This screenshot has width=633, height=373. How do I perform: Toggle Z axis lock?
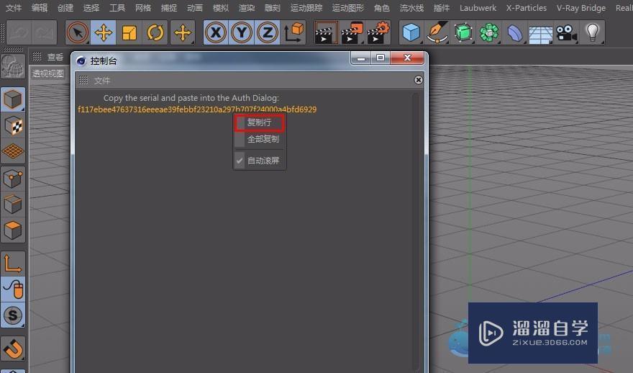268,32
